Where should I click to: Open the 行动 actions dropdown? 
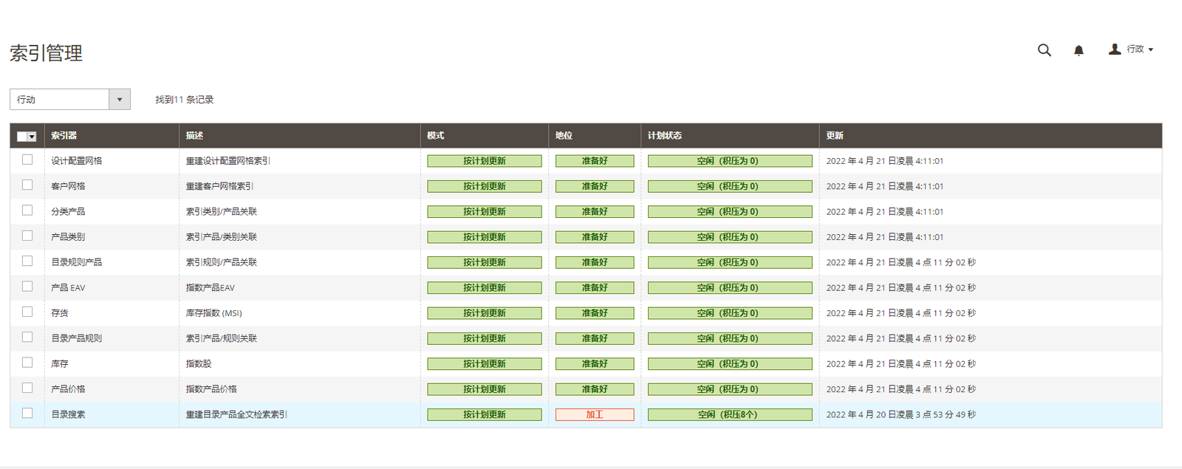pos(70,99)
